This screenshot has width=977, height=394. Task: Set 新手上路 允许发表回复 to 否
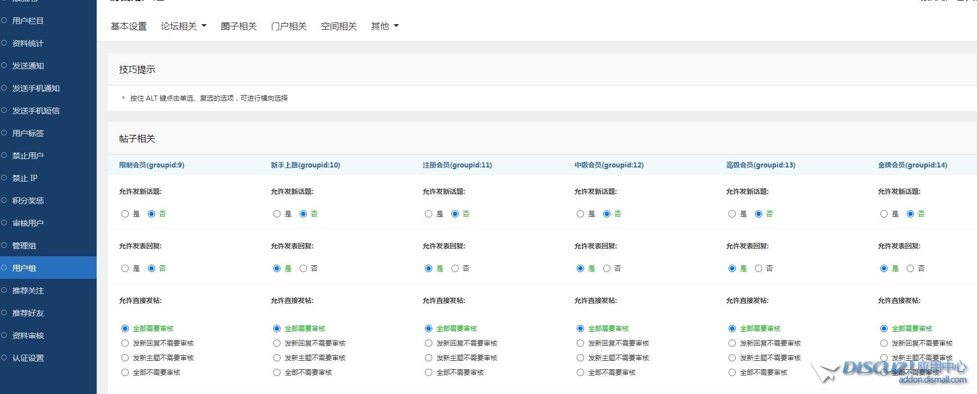coord(304,269)
